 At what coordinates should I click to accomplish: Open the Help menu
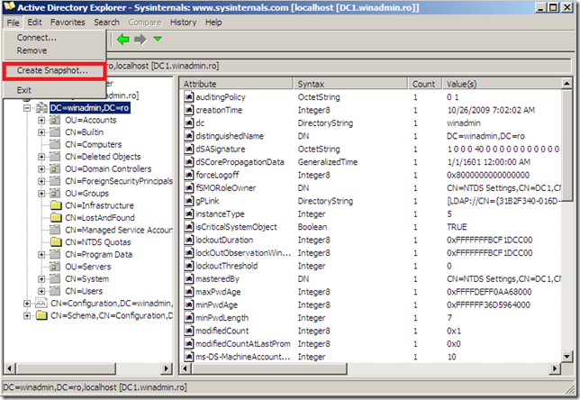point(213,23)
